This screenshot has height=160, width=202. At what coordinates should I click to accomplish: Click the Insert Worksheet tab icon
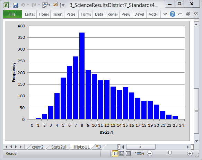(x=98, y=147)
